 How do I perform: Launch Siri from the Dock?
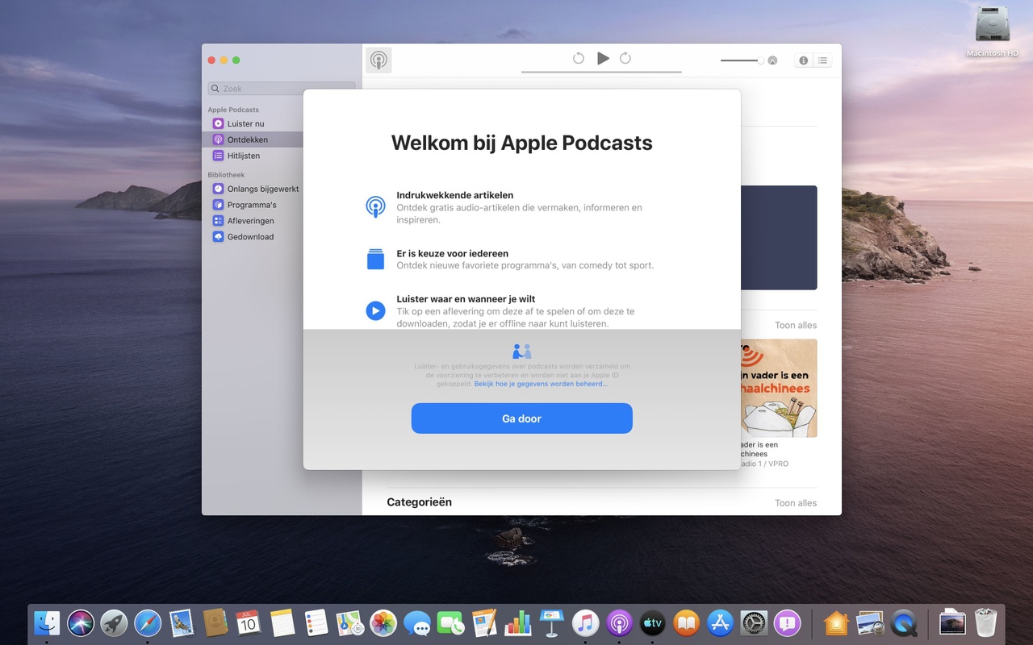click(x=81, y=622)
